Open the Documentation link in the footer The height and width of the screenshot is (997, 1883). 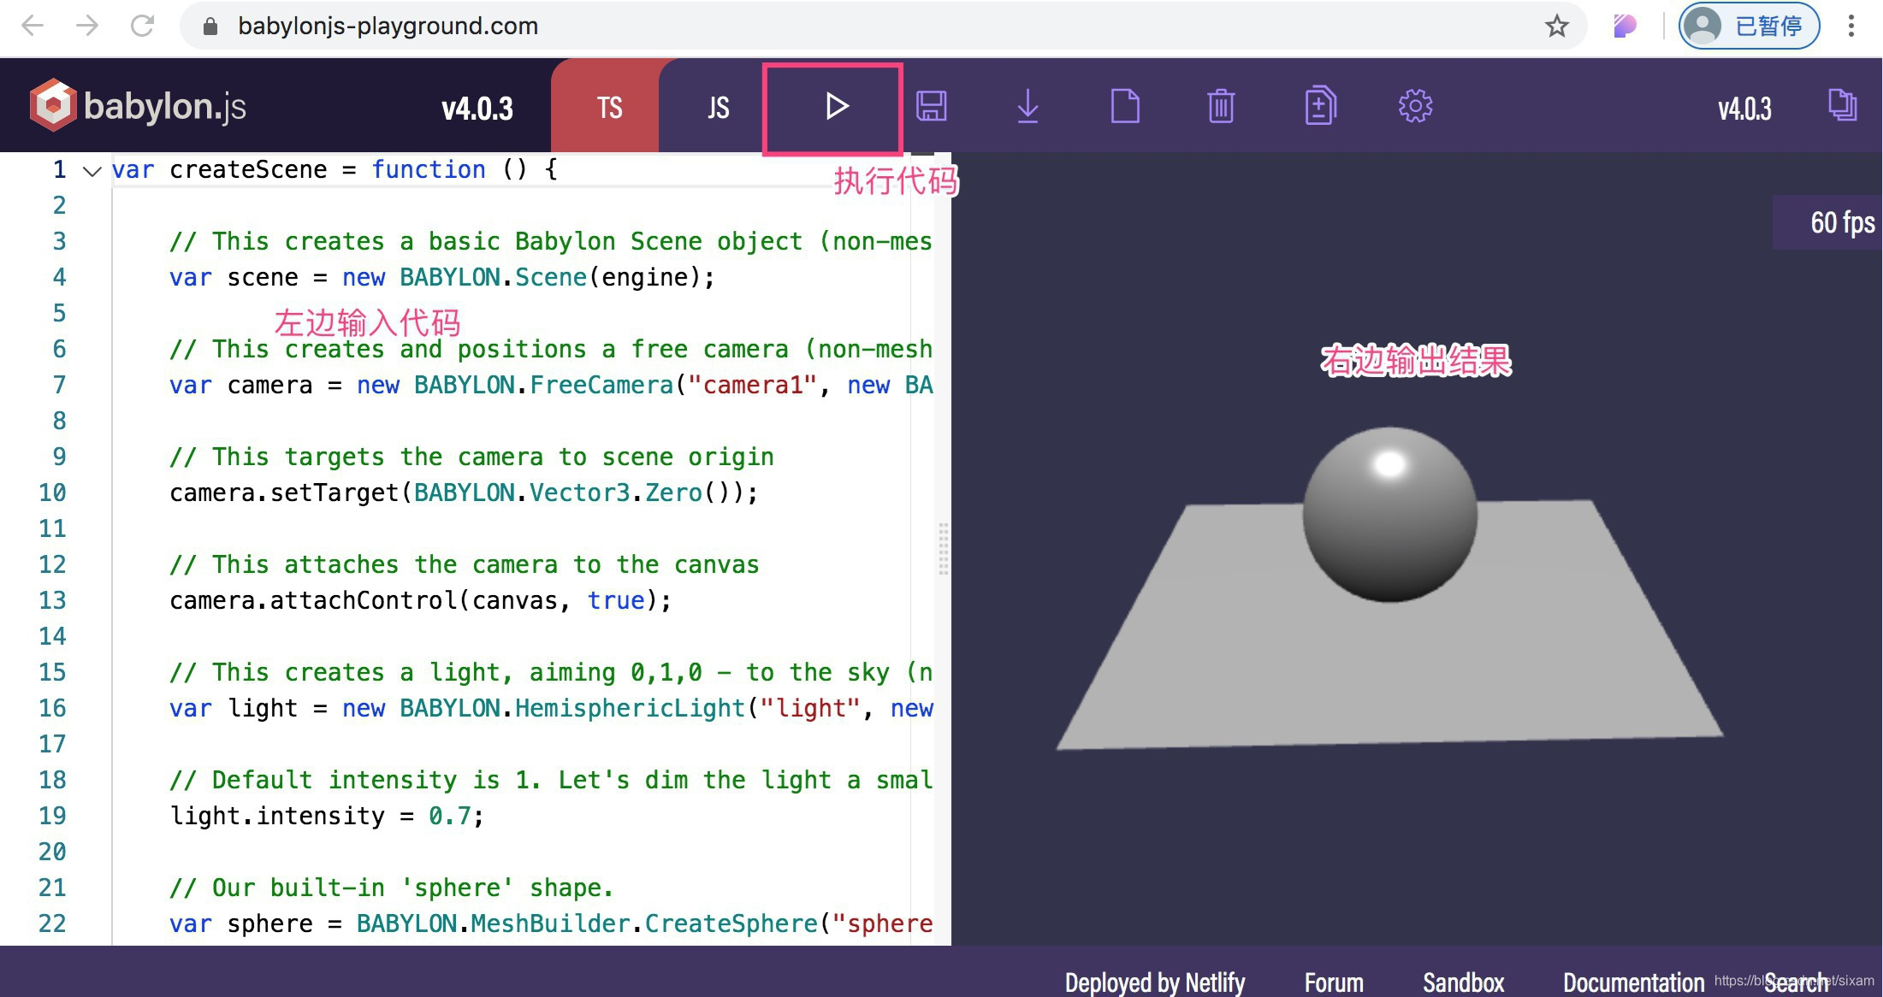pyautogui.click(x=1633, y=982)
